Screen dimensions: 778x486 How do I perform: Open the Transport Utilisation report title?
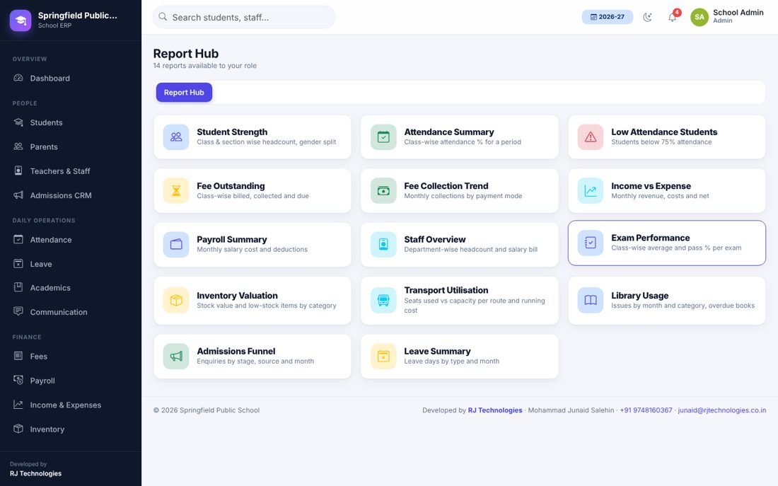pyautogui.click(x=446, y=290)
